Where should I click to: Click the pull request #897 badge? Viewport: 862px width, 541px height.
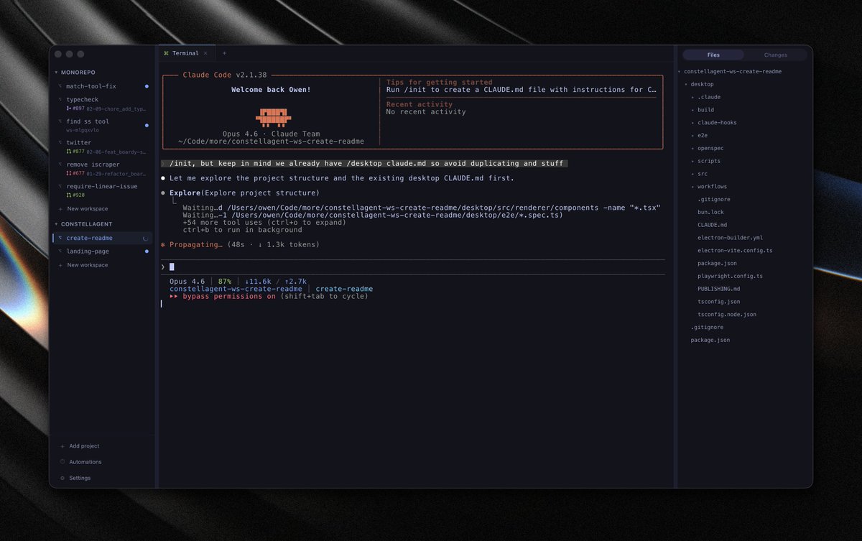point(75,108)
